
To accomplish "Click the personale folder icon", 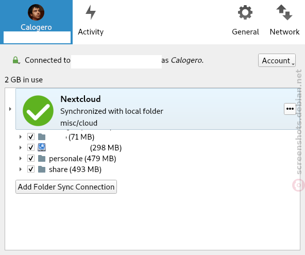I will [x=42, y=159].
